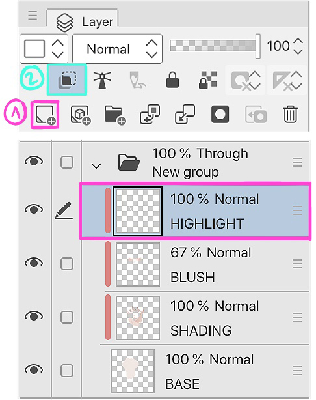Delete layer with trash can icon
Screen dimensions: 316x400
290,114
